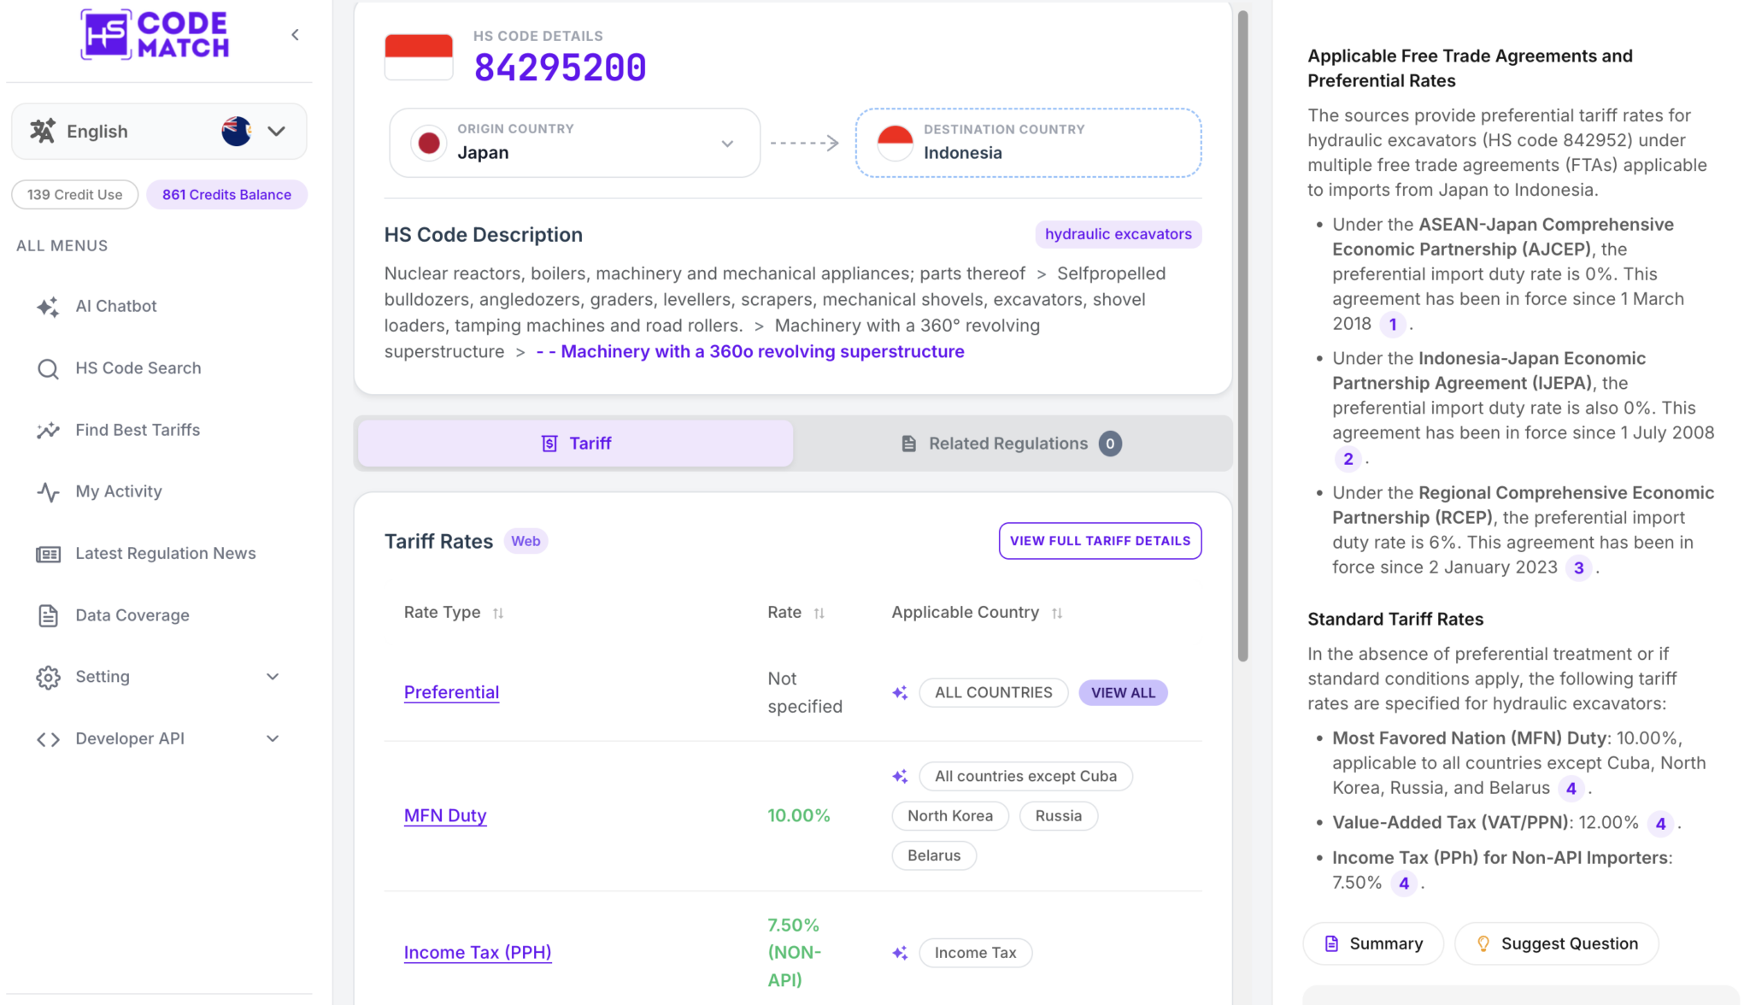Click the HS Code Match logo
1750x1005 pixels.
[155, 34]
